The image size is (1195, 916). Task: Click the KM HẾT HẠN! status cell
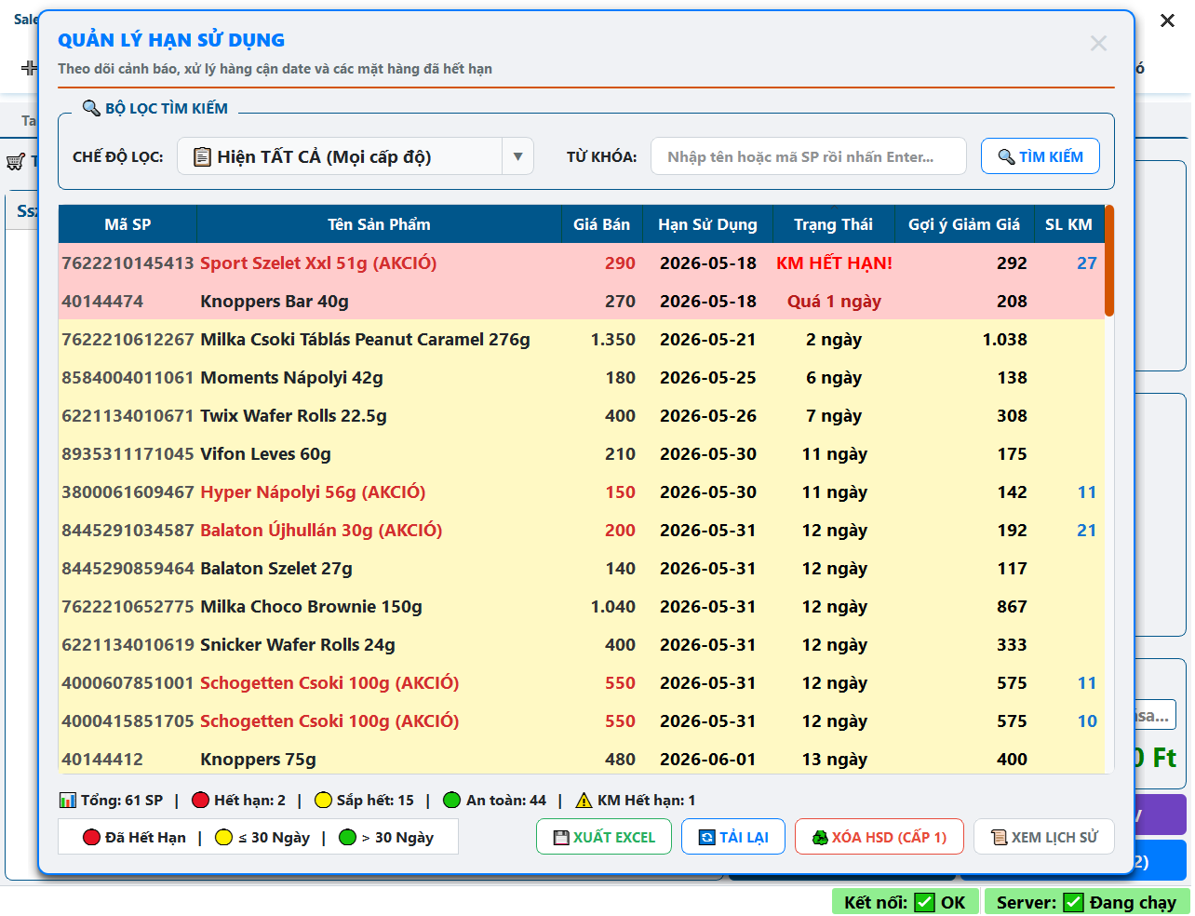click(834, 263)
